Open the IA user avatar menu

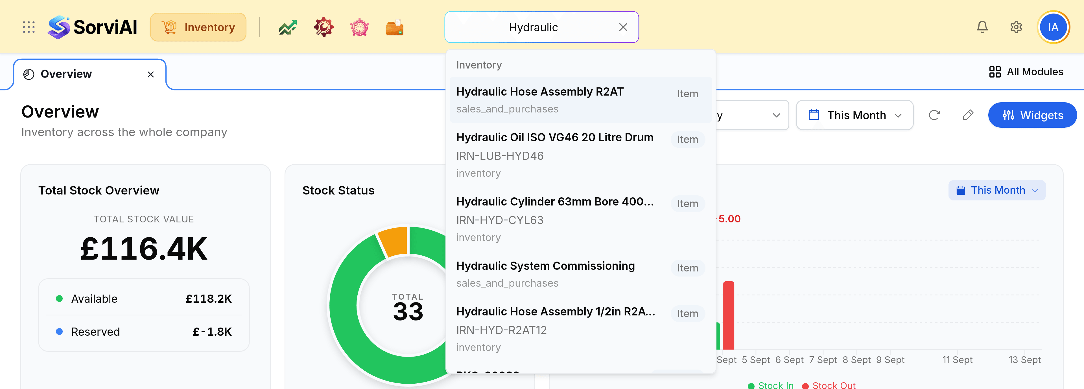click(x=1053, y=27)
